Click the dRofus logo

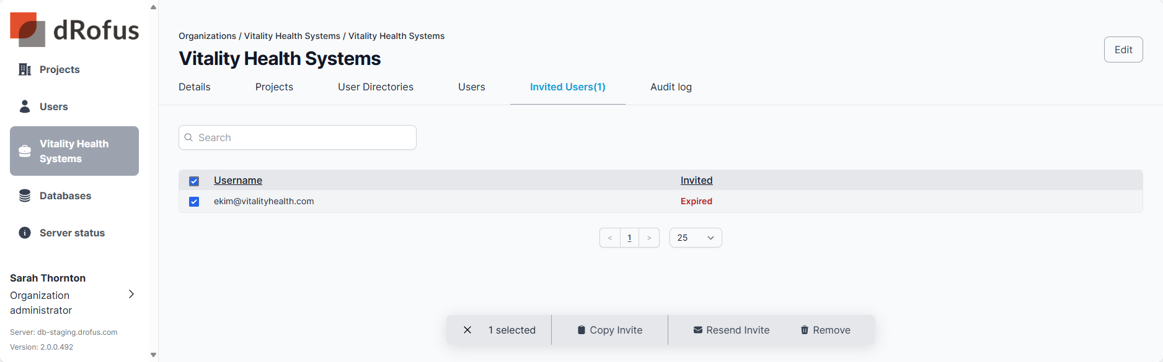74,30
